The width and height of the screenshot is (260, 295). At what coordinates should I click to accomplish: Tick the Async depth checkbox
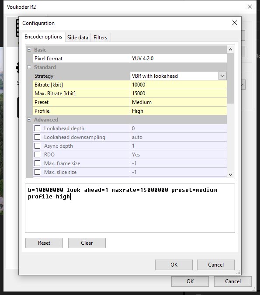pos(37,146)
